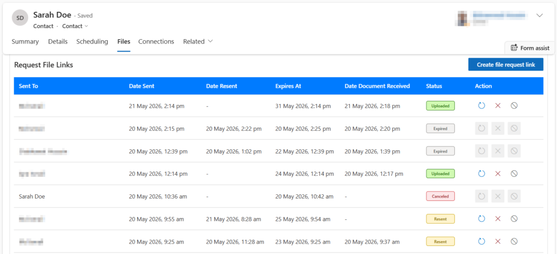Click circle-slash icon in 20 May 9:25 am row
The height and width of the screenshot is (254, 557).
tap(514, 242)
